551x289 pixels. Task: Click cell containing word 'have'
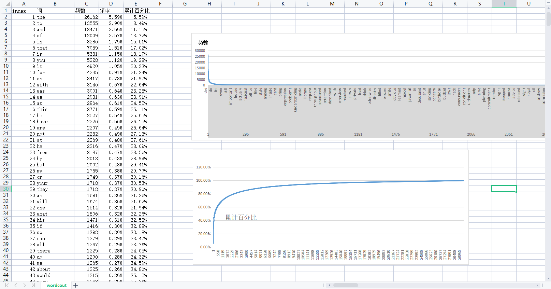click(x=55, y=121)
